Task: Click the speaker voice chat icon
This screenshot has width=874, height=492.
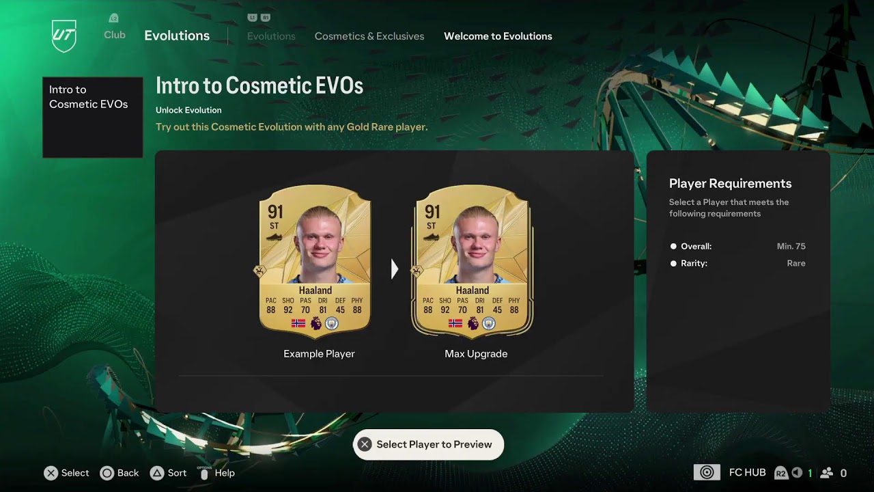Action: pyautogui.click(x=797, y=473)
